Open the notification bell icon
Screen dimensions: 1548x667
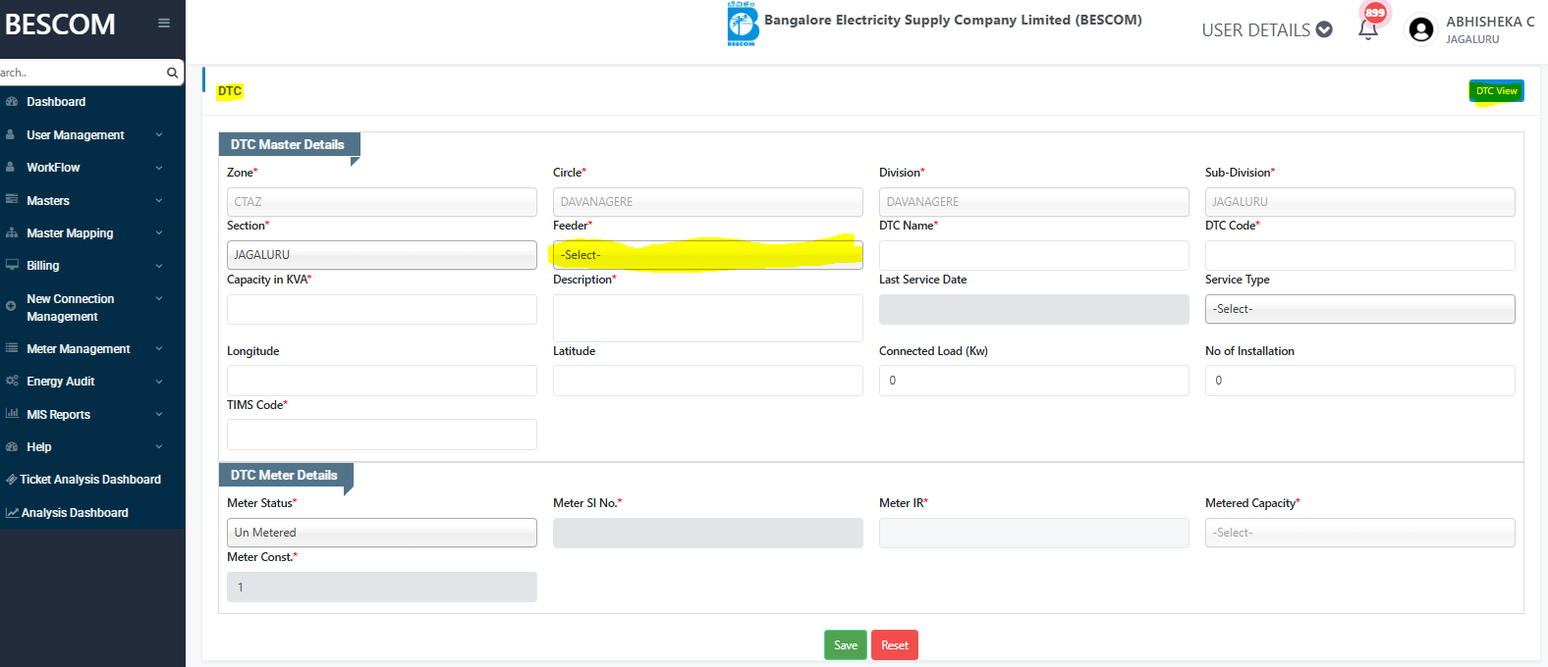click(1367, 29)
